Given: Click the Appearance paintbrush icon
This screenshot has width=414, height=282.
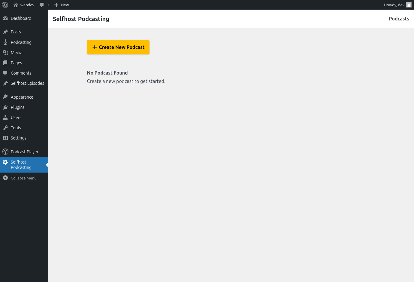Looking at the screenshot, I should pos(5,97).
